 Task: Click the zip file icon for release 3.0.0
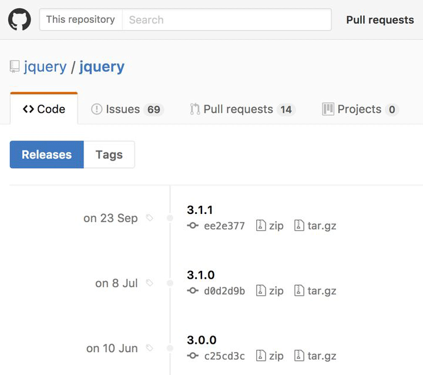click(x=261, y=356)
